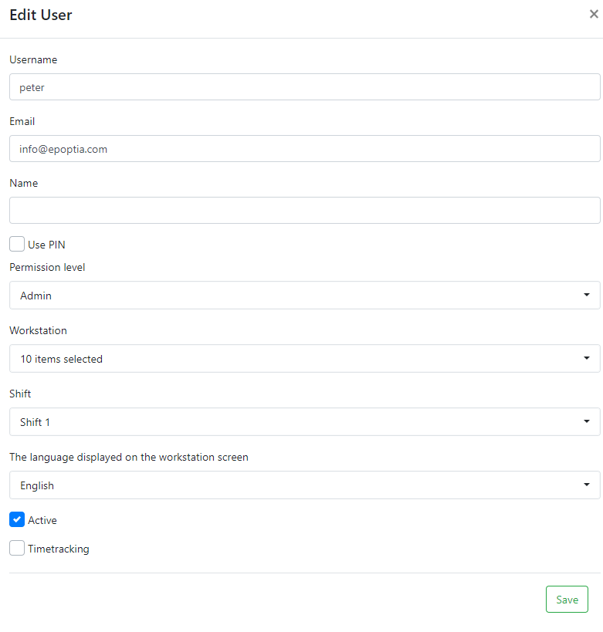Screen dimensions: 603x632
Task: Focus the Email input field
Action: (x=304, y=149)
